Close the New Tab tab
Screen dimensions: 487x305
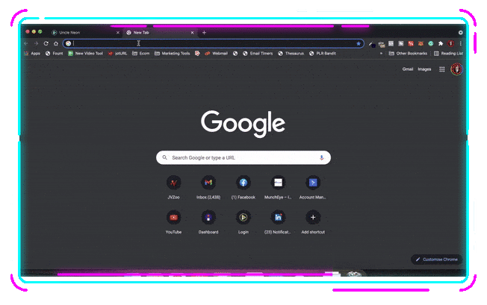coord(192,33)
